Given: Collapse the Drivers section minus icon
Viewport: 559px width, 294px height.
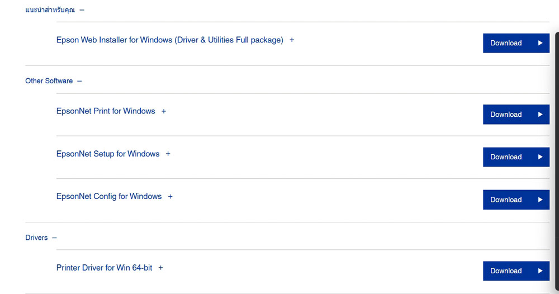Looking at the screenshot, I should pyautogui.click(x=54, y=238).
